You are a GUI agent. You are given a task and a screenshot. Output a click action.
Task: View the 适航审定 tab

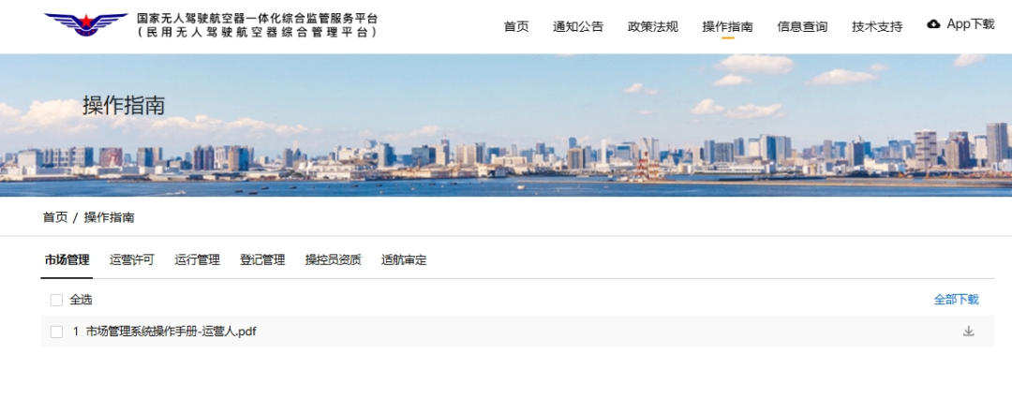pyautogui.click(x=404, y=260)
